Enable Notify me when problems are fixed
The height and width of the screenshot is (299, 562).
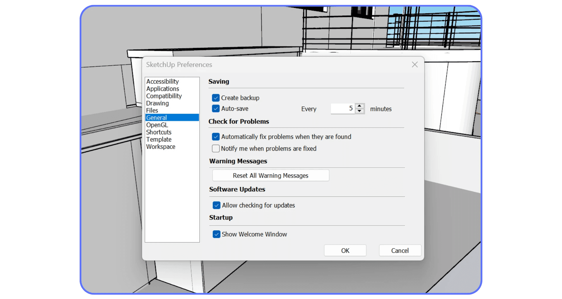click(216, 149)
